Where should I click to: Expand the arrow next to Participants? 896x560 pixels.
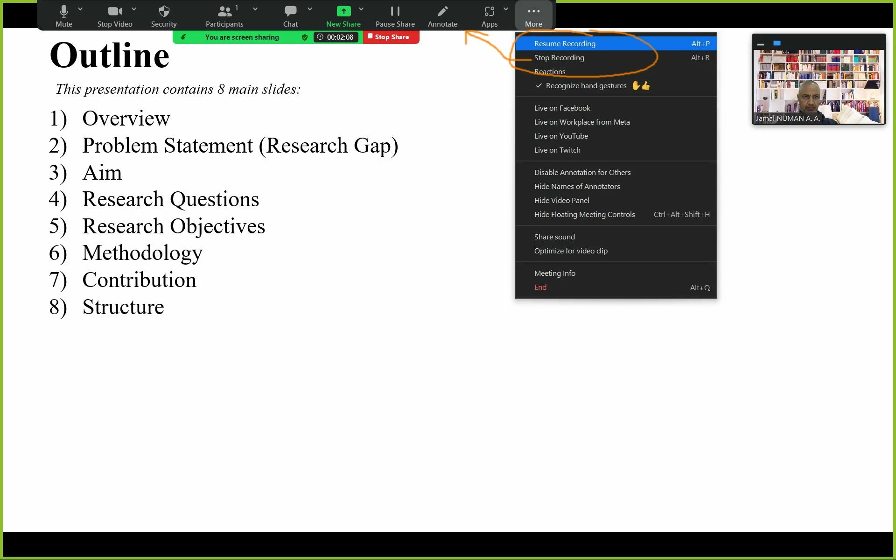tap(255, 9)
